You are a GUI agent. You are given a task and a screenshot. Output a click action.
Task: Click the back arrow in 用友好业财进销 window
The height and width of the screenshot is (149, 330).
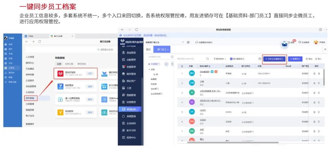coord(122,30)
